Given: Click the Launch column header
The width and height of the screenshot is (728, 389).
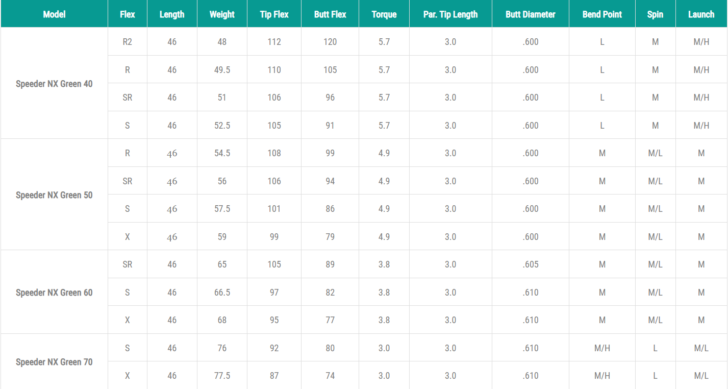Looking at the screenshot, I should pos(701,14).
